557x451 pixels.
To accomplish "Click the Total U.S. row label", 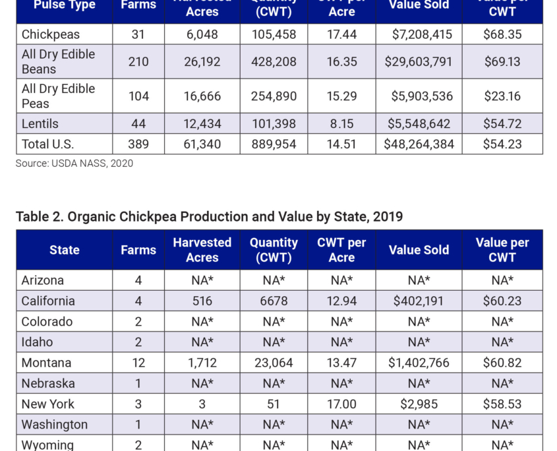I will (47, 144).
